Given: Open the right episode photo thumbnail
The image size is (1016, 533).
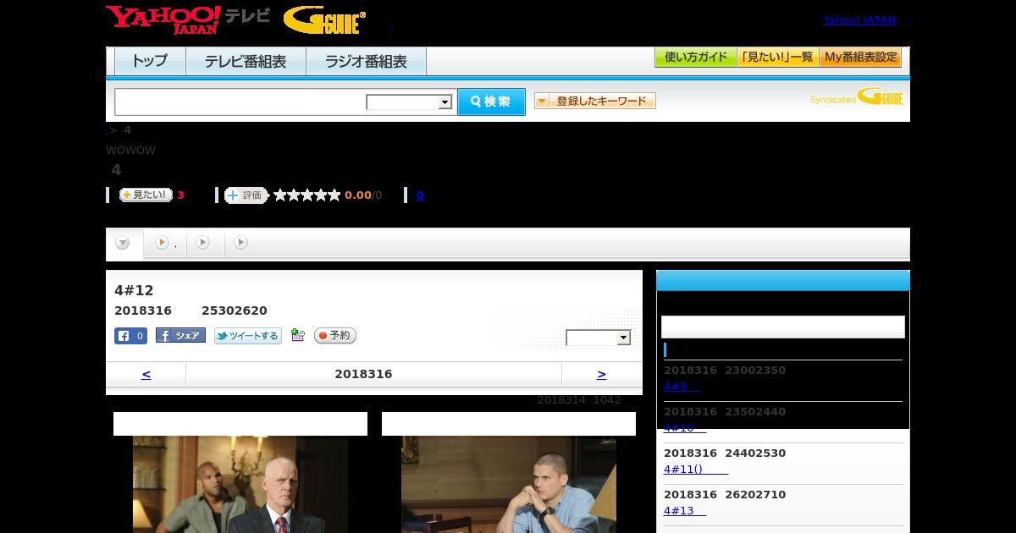Looking at the screenshot, I should [x=509, y=484].
